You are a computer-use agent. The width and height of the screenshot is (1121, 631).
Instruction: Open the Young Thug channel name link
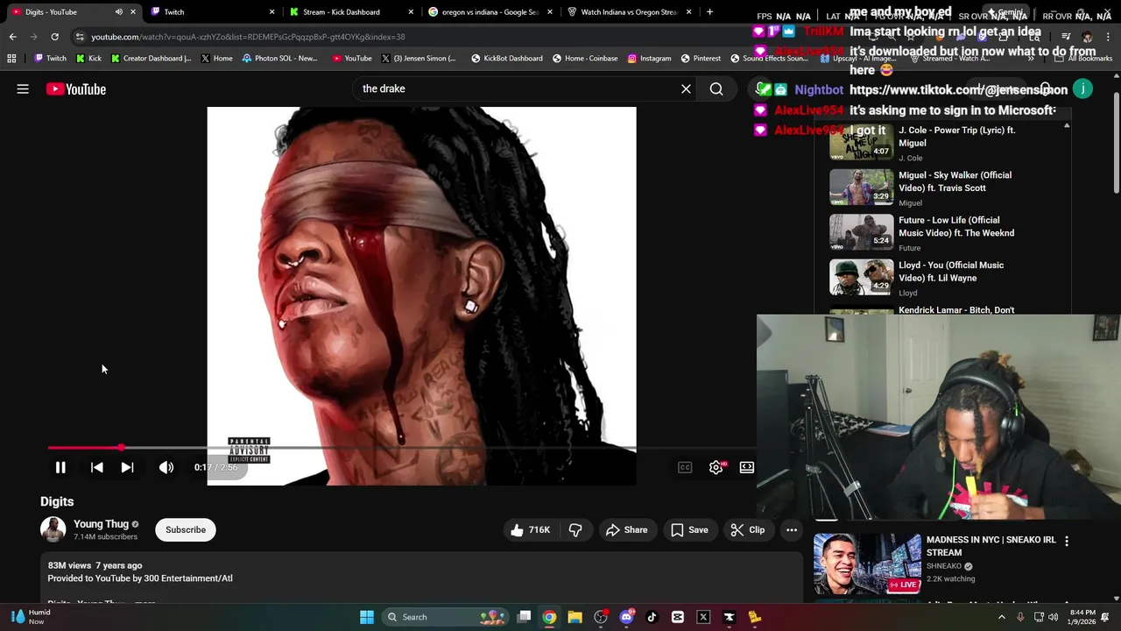point(101,524)
